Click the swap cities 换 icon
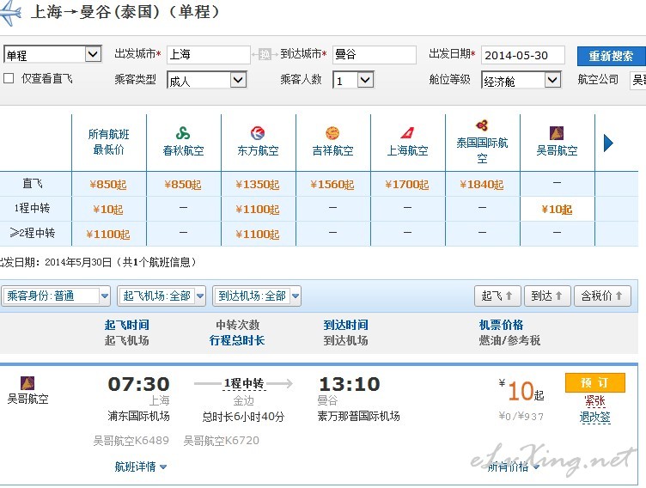 (x=265, y=54)
